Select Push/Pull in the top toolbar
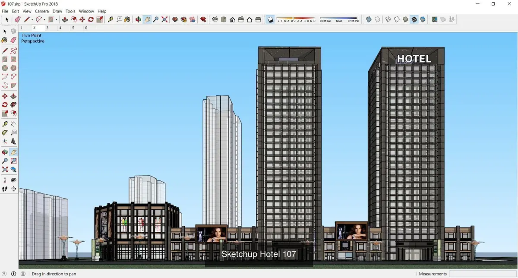Image resolution: width=518 pixels, height=278 pixels. (x=65, y=19)
